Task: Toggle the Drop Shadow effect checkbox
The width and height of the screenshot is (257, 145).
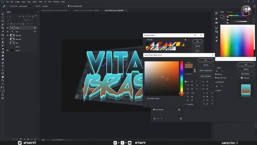Action: coord(154,110)
